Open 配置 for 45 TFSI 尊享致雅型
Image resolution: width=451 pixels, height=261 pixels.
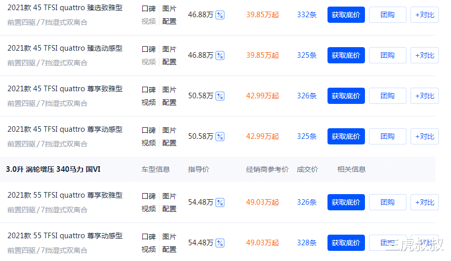(x=169, y=102)
